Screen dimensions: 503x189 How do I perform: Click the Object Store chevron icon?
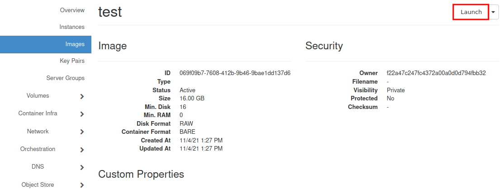point(82,185)
